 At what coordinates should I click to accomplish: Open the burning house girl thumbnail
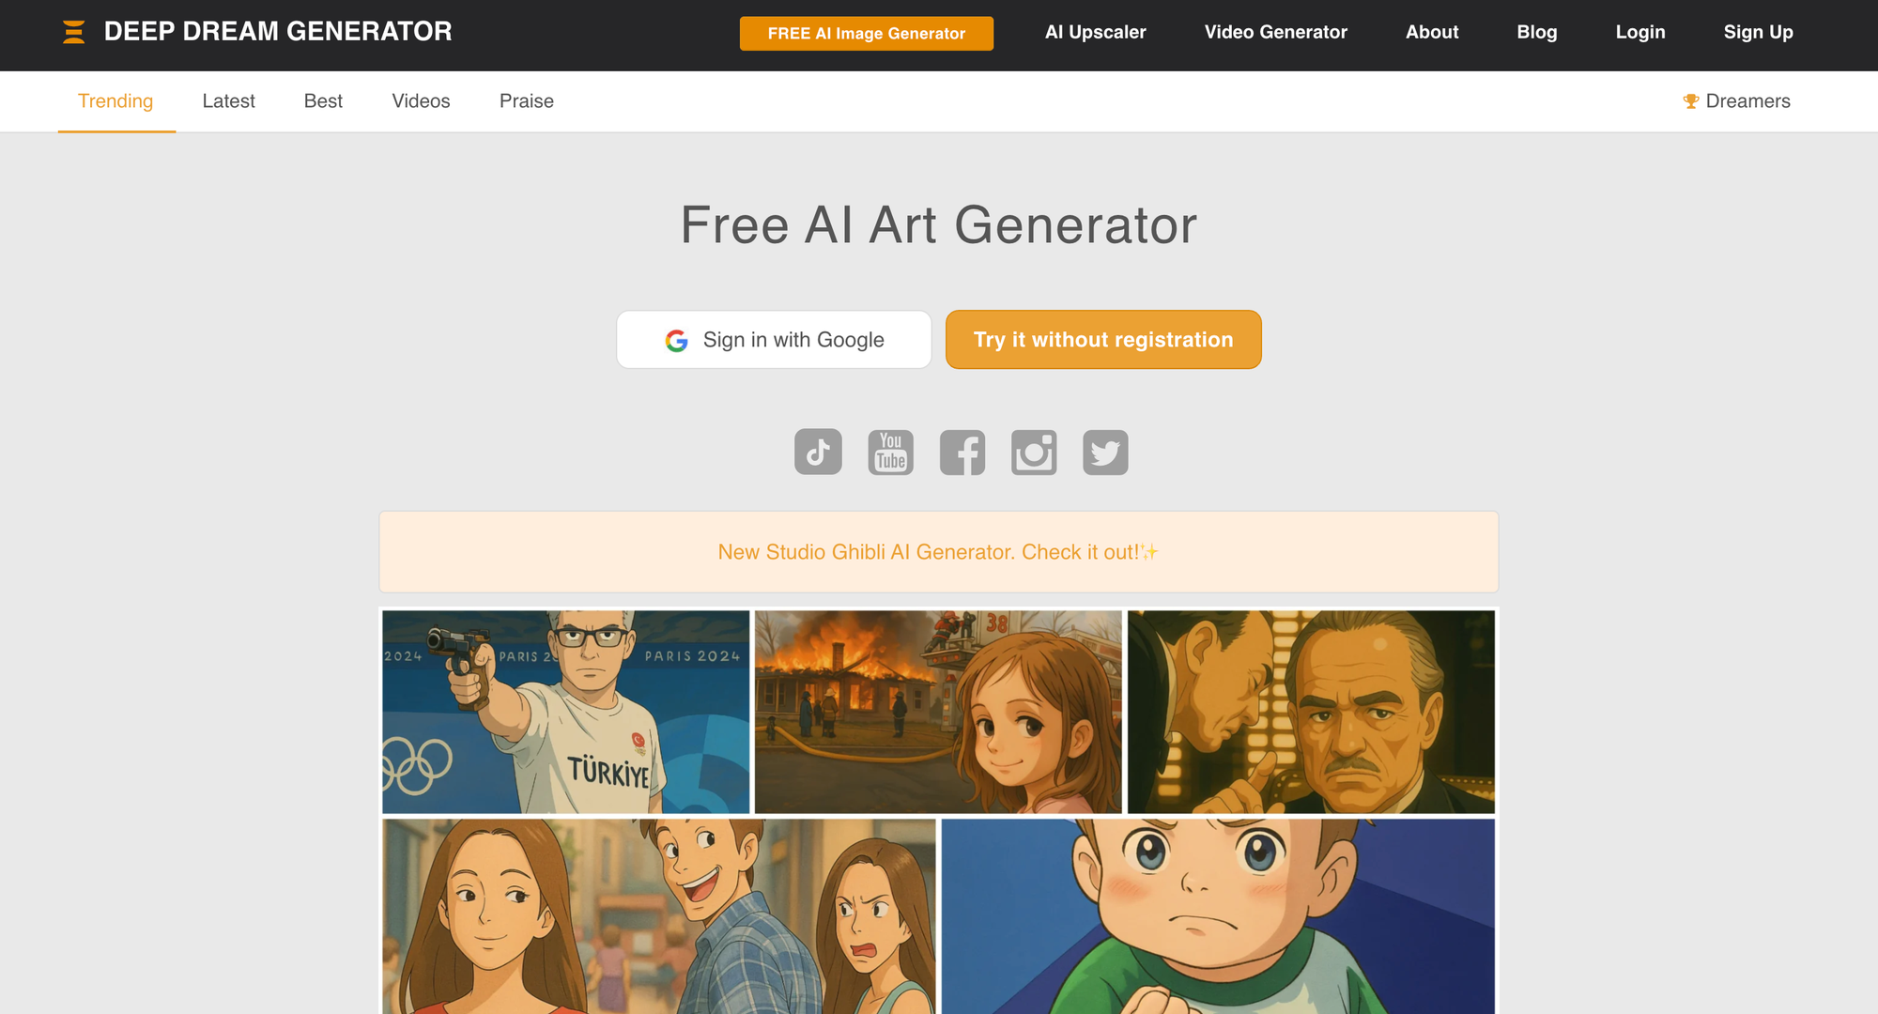point(938,712)
